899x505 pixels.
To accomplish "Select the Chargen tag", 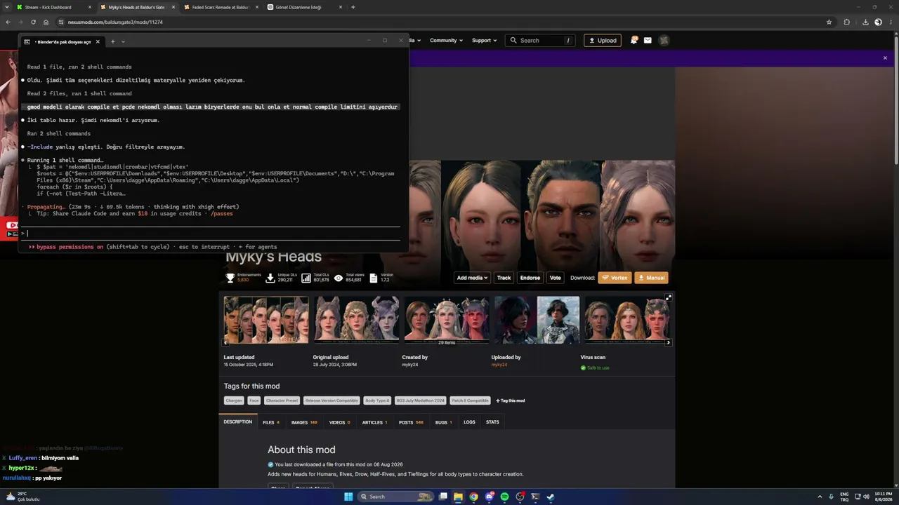I will (x=234, y=400).
